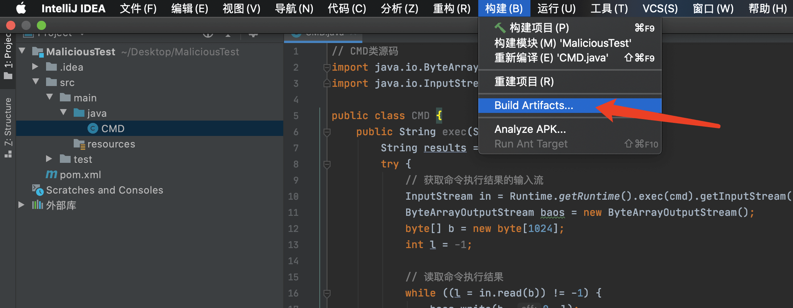Select the resources folder
The image size is (793, 308).
(111, 144)
